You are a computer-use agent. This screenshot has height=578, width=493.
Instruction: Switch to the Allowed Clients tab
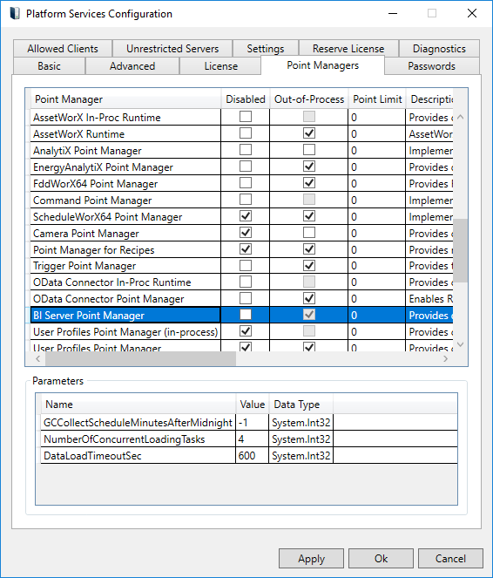pyautogui.click(x=63, y=49)
